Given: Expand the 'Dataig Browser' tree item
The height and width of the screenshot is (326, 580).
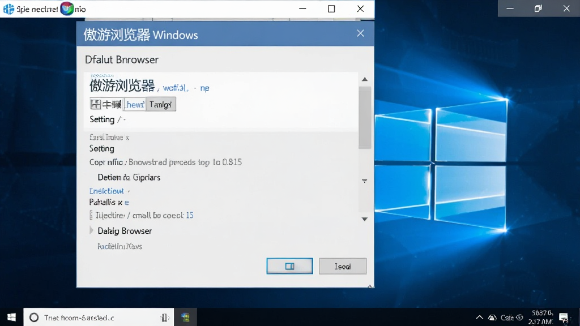Looking at the screenshot, I should (x=91, y=231).
